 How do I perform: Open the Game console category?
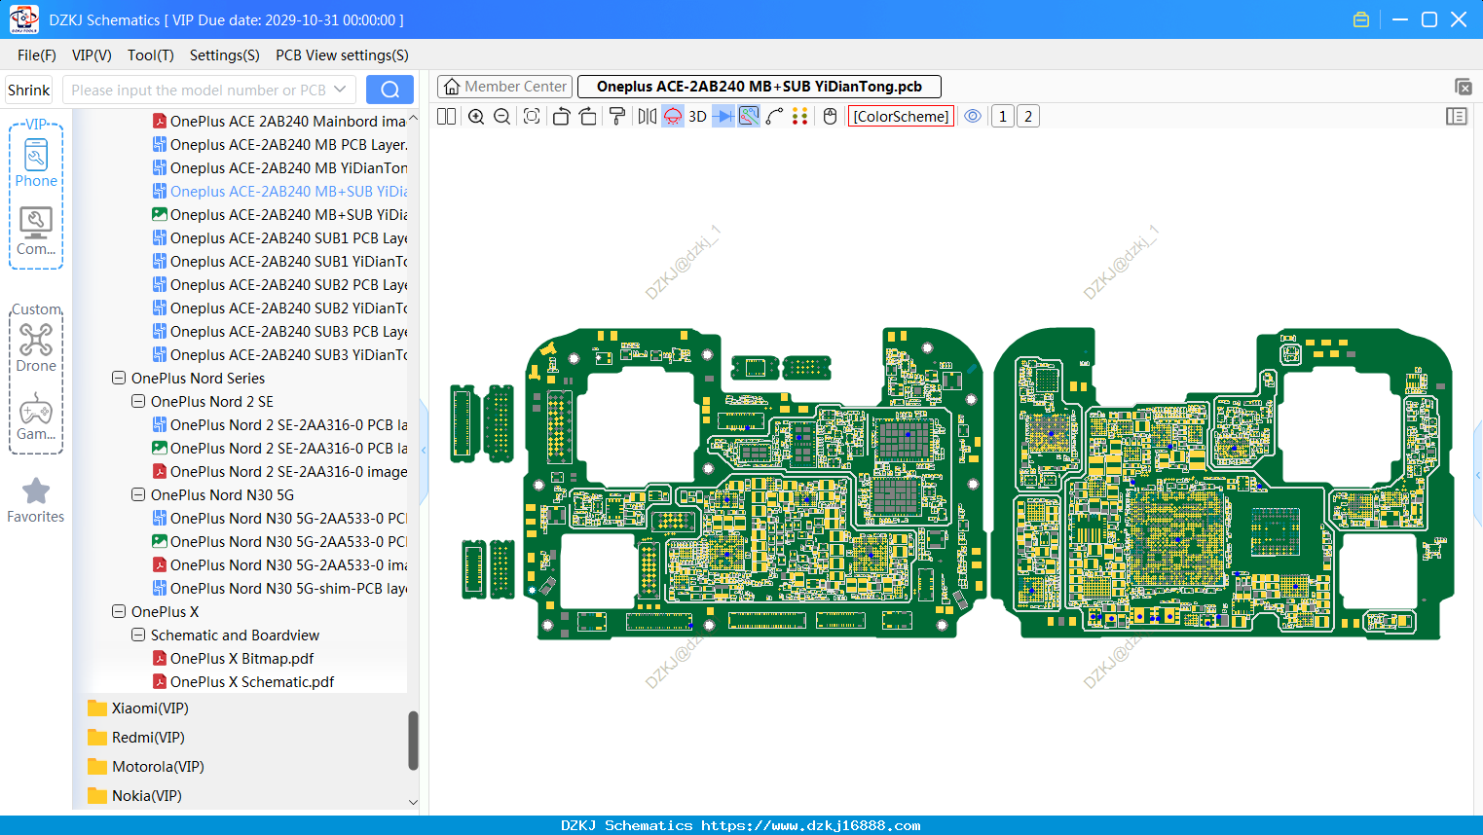36,416
